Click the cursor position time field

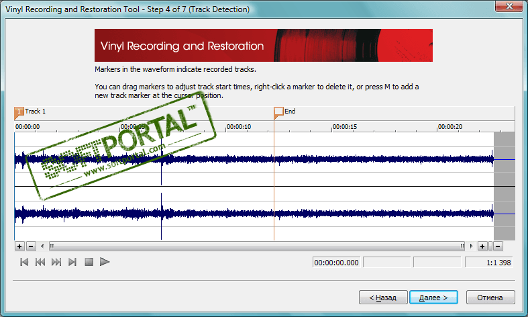coord(336,263)
